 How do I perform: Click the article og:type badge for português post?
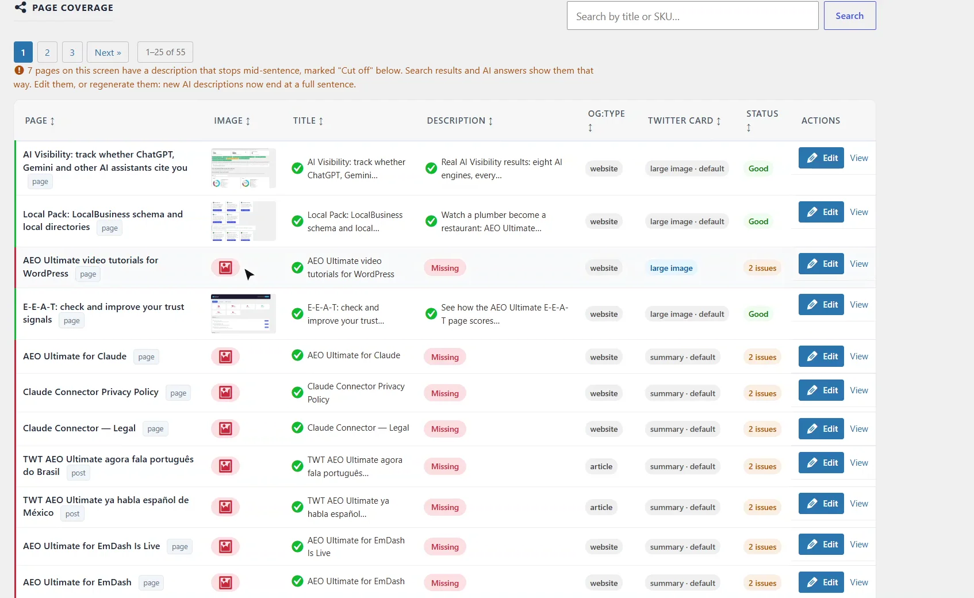[601, 466]
